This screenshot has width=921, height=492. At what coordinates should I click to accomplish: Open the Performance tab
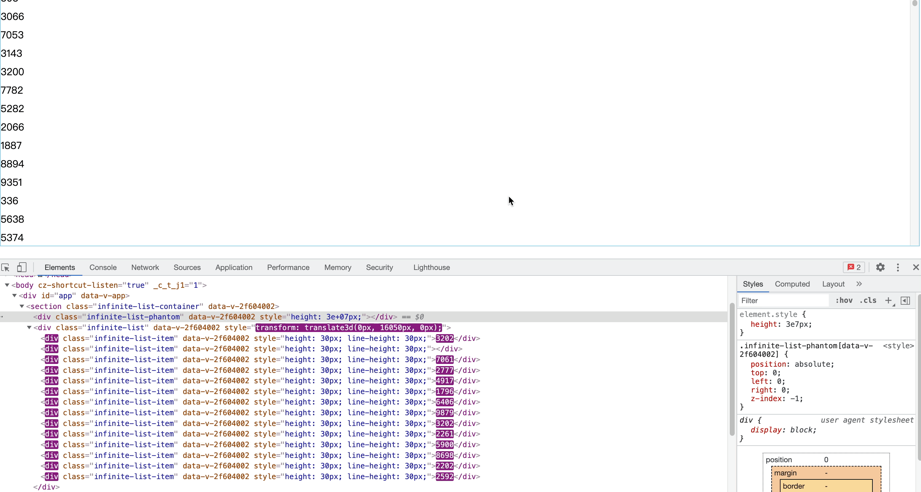[288, 267]
